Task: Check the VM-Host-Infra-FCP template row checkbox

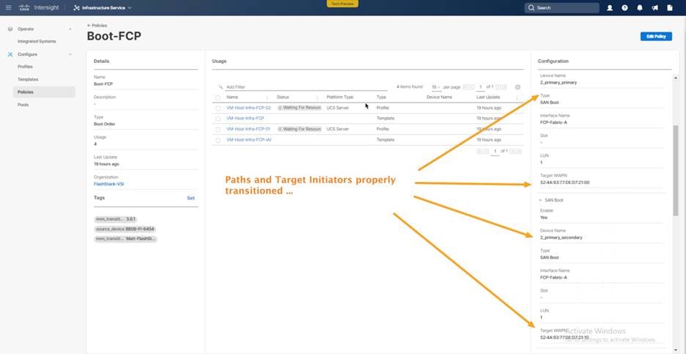Action: point(218,119)
